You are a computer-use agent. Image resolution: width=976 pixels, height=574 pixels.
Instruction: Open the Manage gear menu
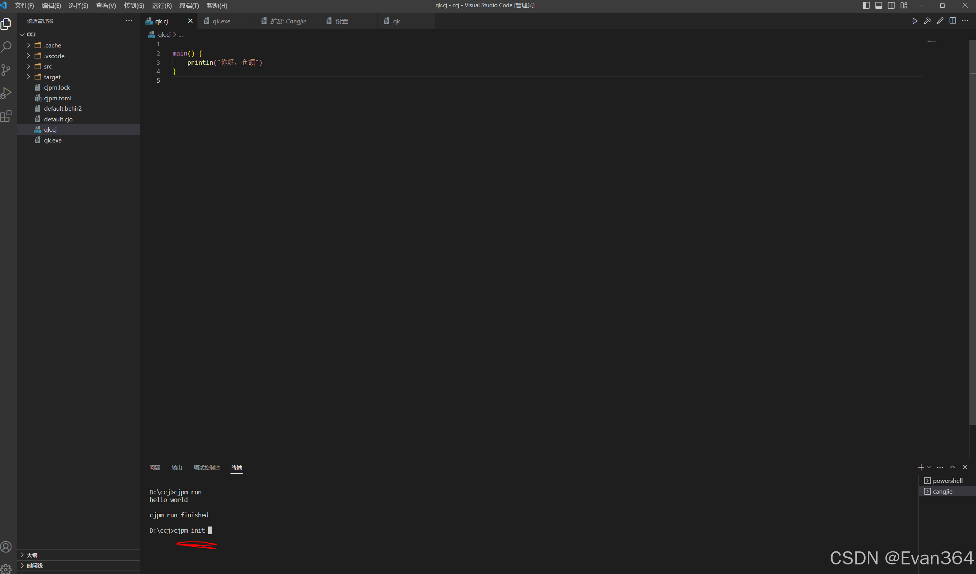click(x=6, y=568)
